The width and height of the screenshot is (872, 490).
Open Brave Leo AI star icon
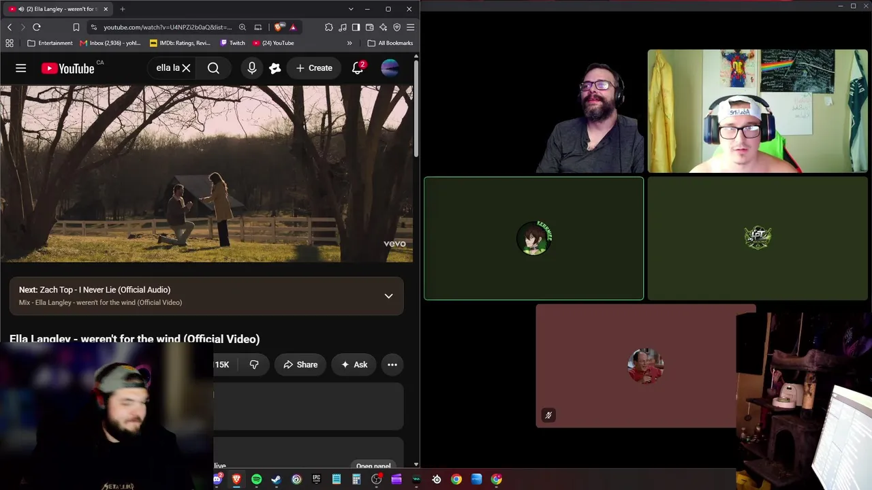point(383,27)
